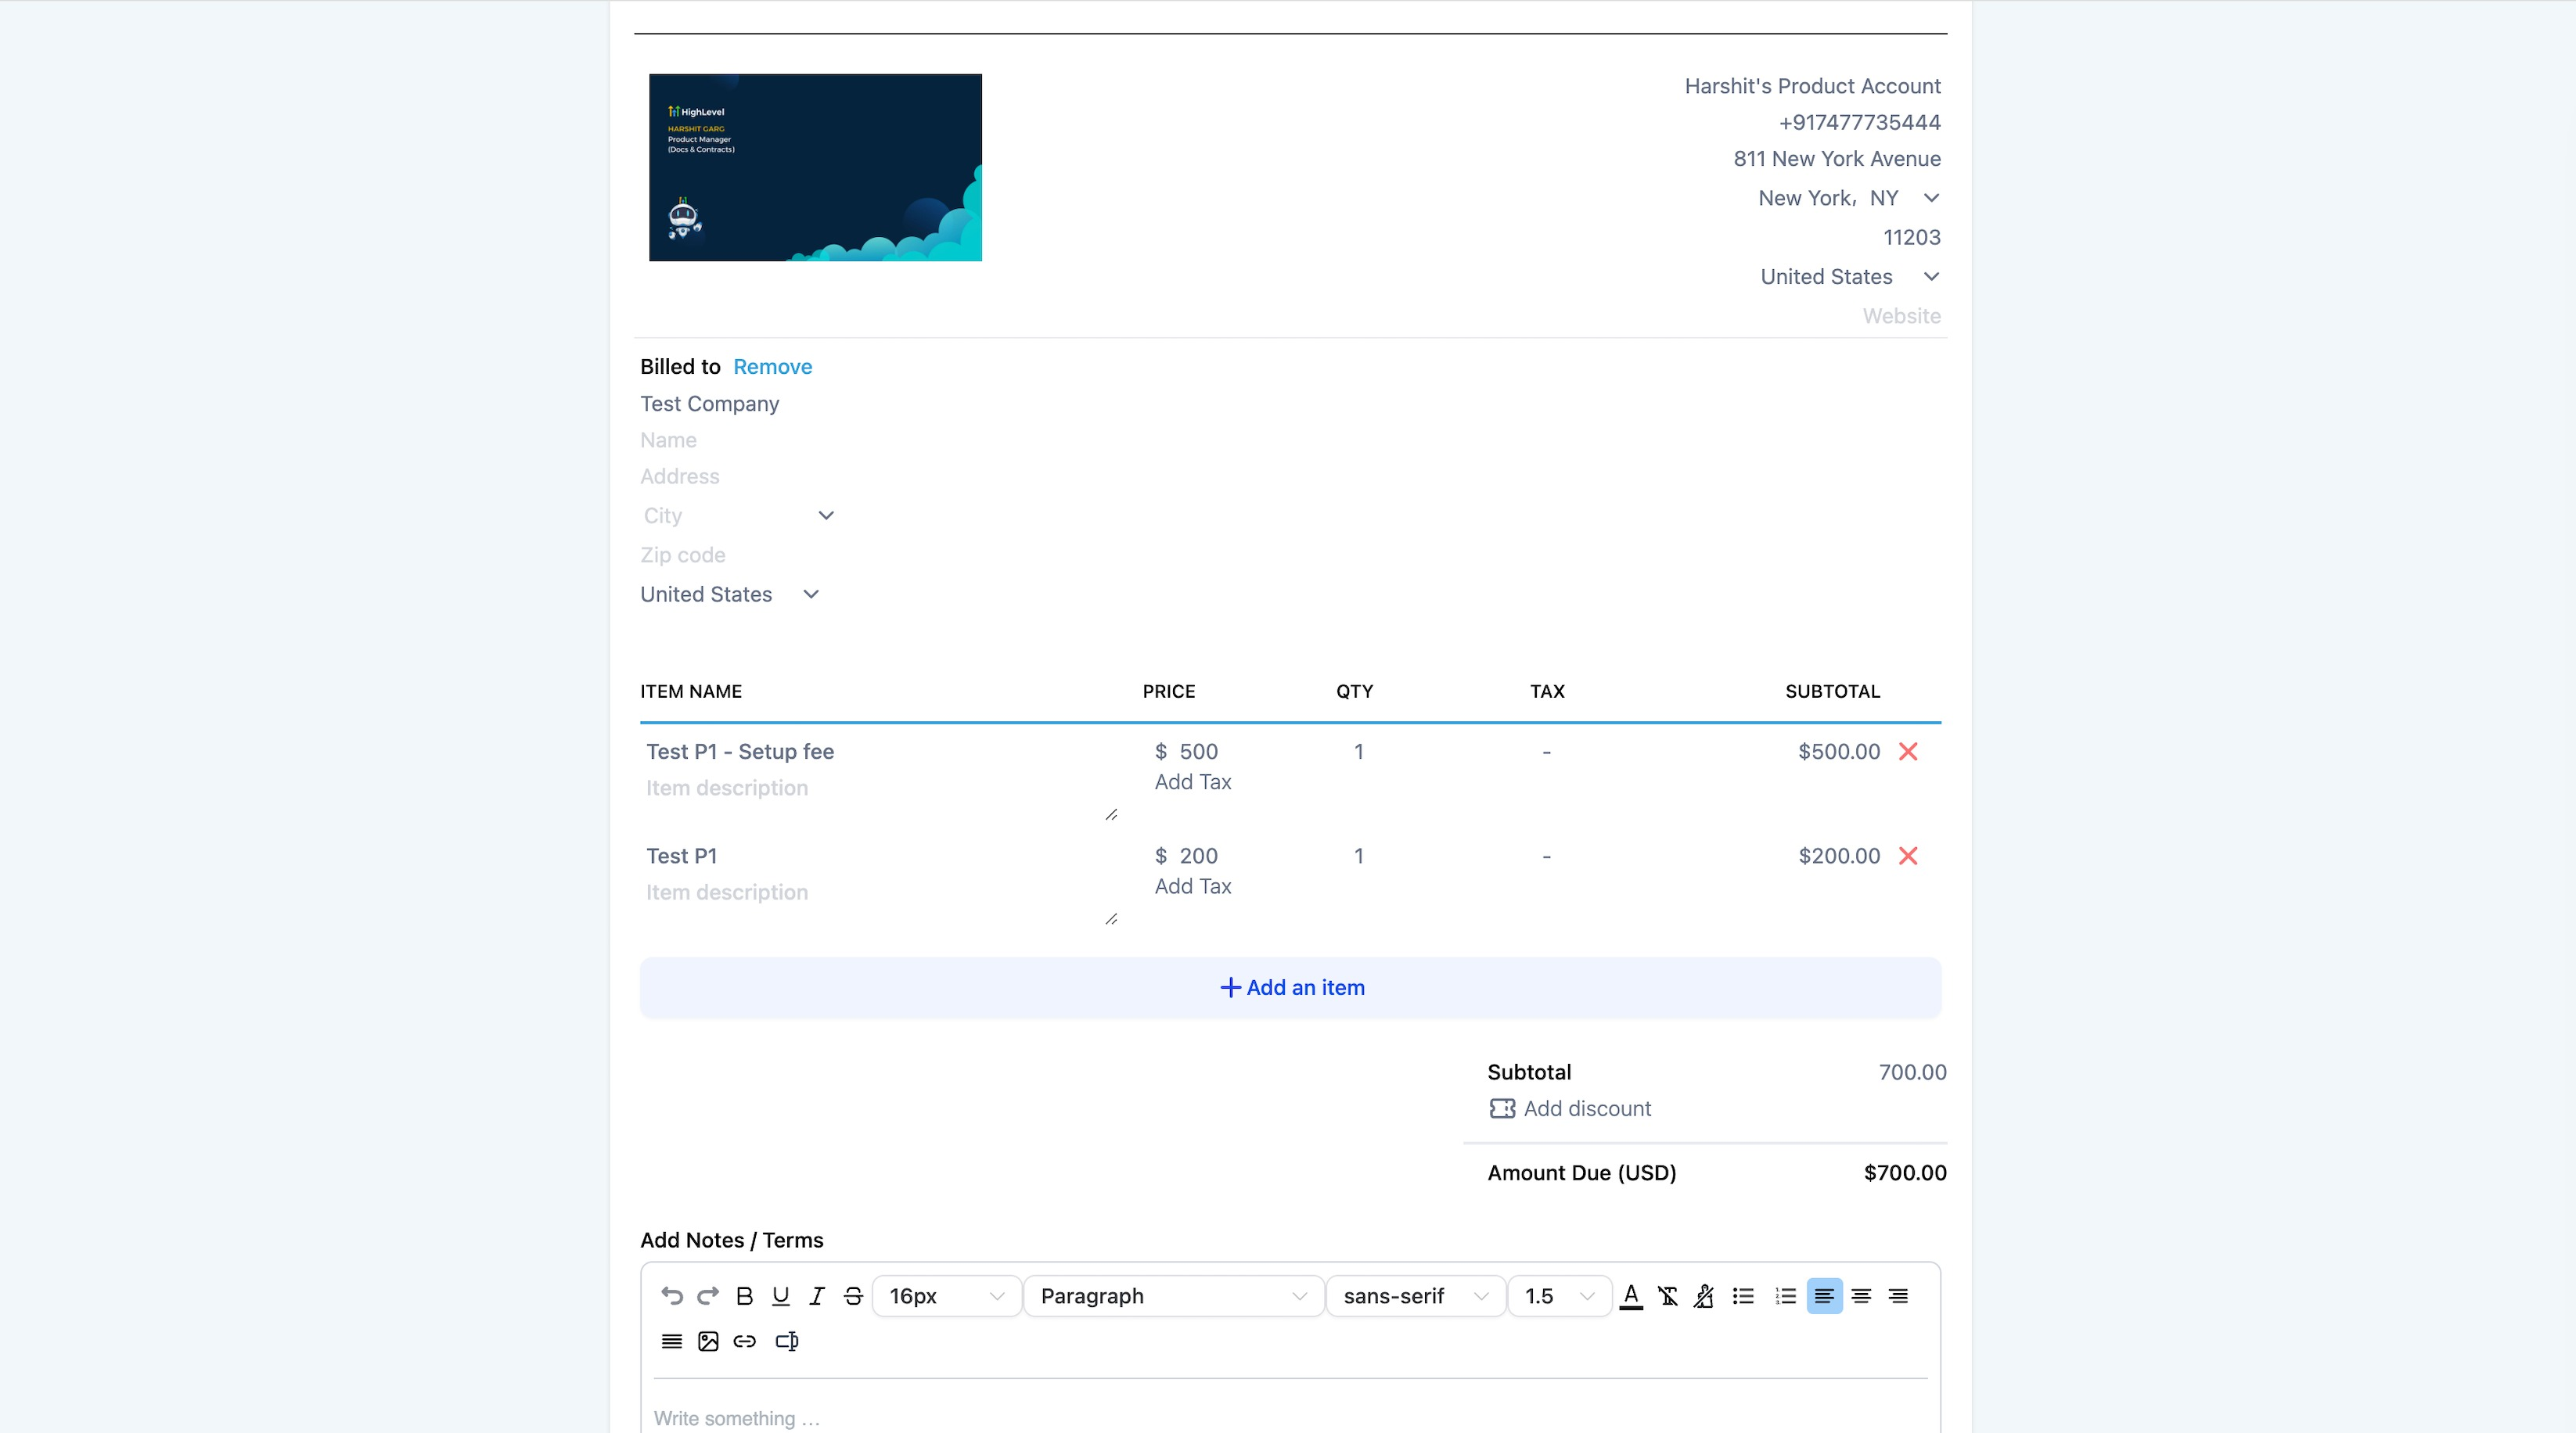Insert a hyperlink in notes

click(x=744, y=1341)
